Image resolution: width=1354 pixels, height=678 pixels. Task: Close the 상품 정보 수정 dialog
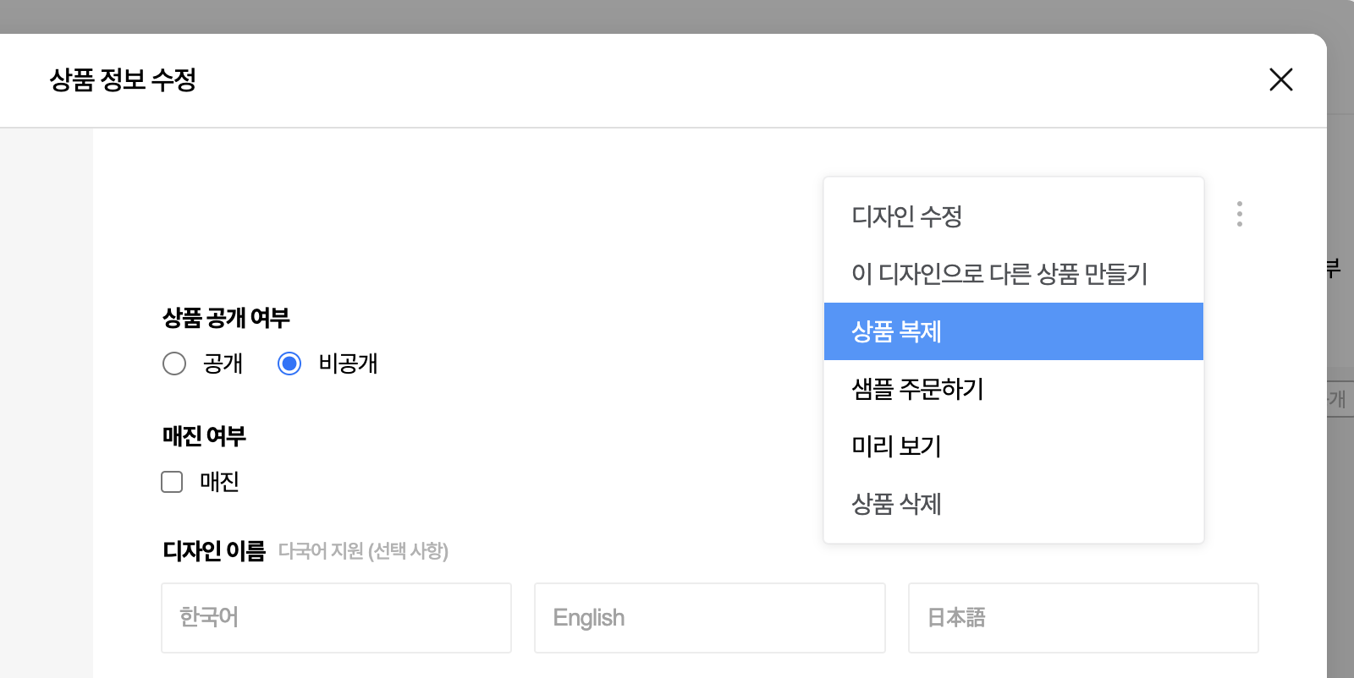point(1281,79)
